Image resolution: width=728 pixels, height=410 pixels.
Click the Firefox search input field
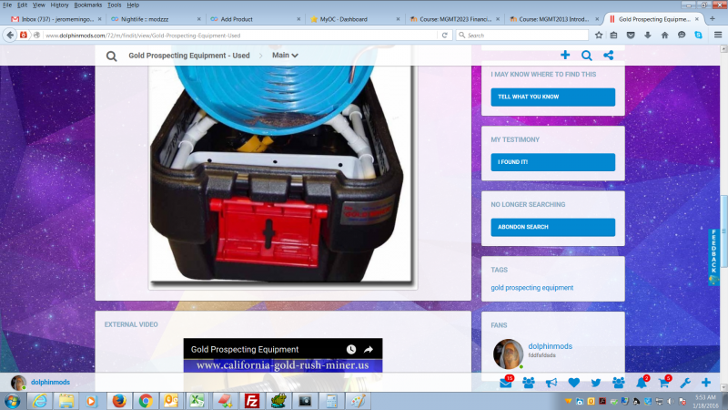coord(521,35)
